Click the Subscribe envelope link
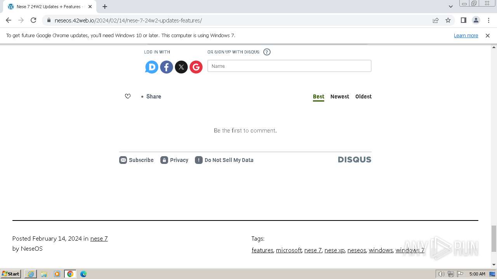 136,160
